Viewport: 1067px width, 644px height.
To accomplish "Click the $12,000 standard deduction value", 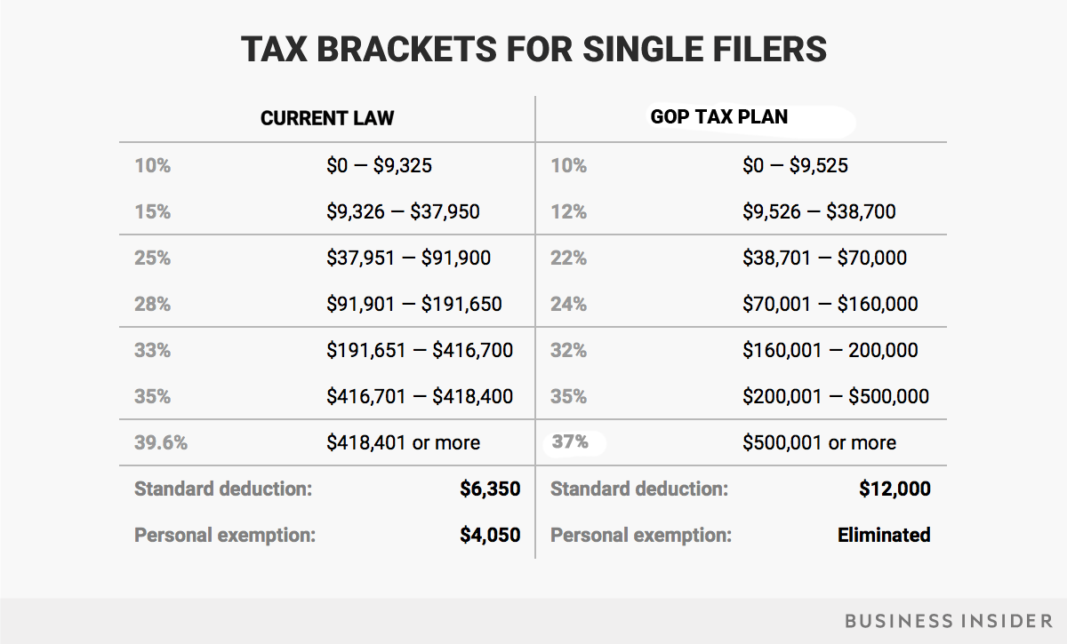I will point(895,489).
